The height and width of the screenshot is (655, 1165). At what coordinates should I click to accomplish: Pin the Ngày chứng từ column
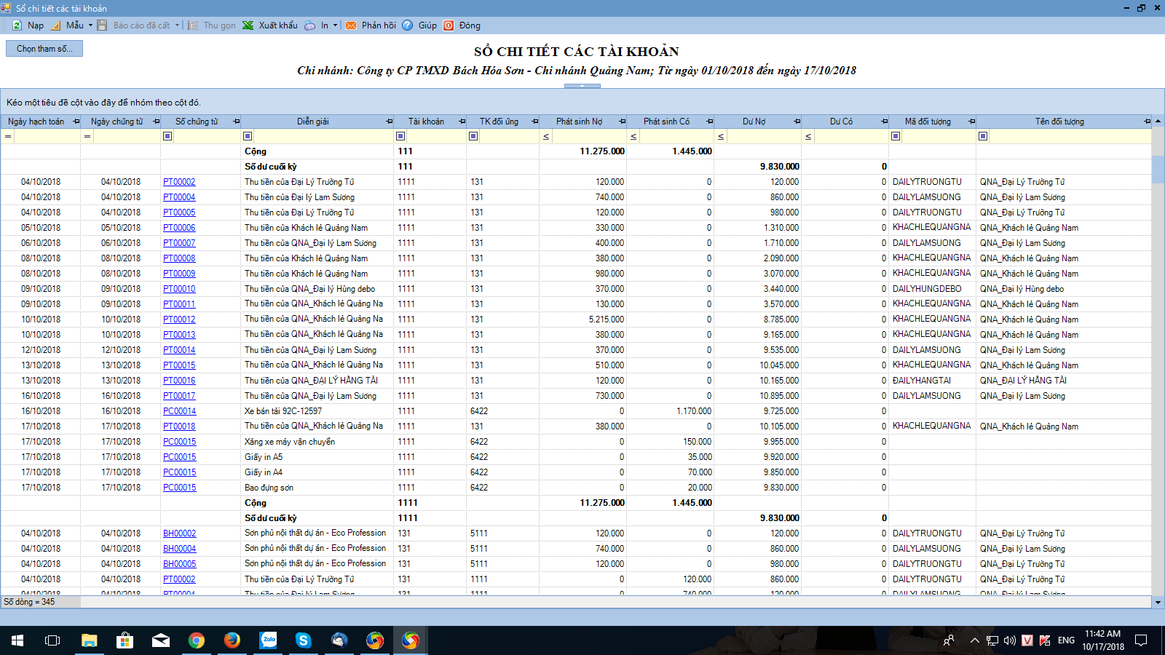coord(157,122)
